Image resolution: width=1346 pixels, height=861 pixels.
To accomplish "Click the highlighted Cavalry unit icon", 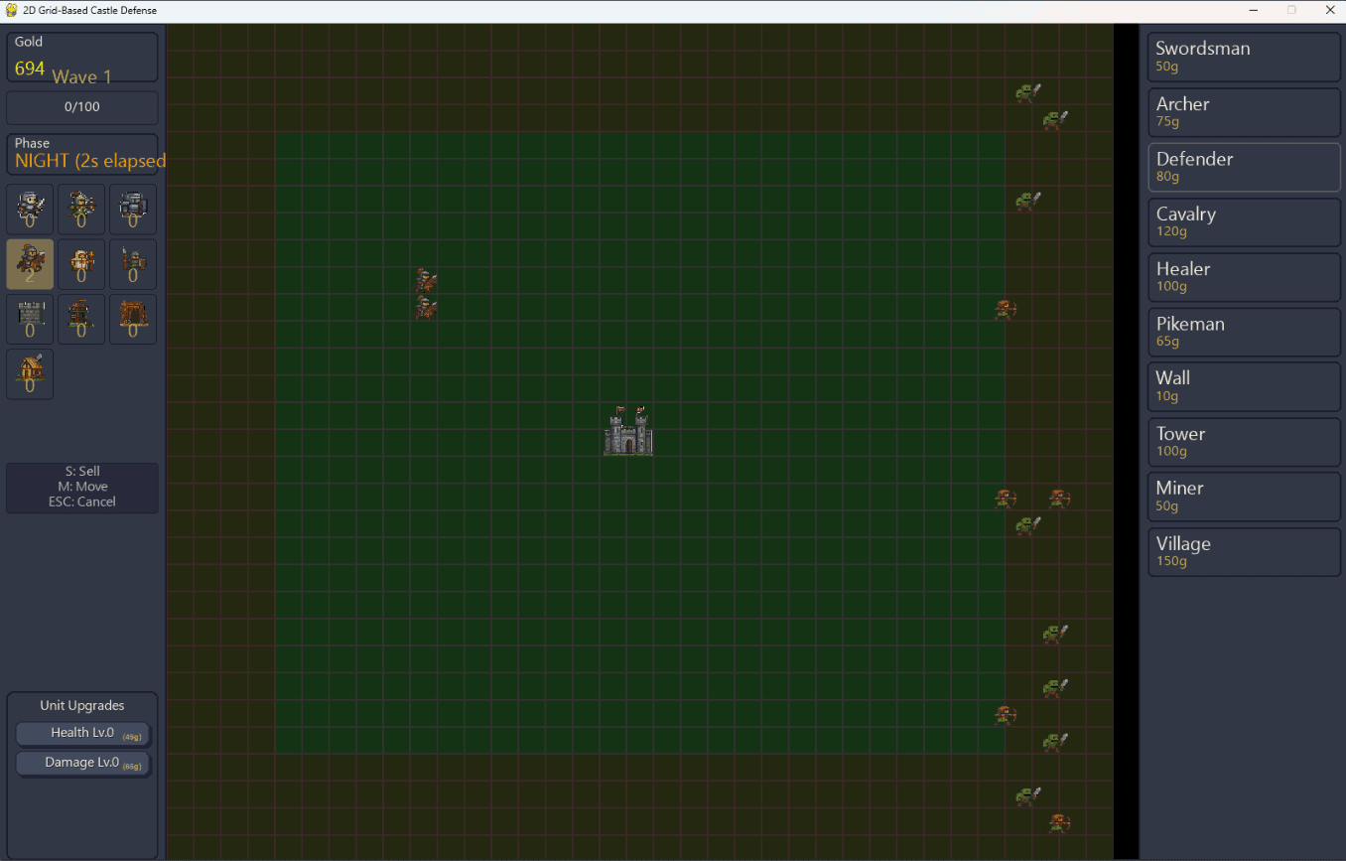I will (30, 263).
